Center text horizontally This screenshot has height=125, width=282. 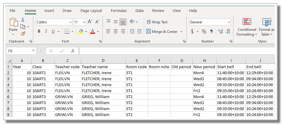pos(116,32)
